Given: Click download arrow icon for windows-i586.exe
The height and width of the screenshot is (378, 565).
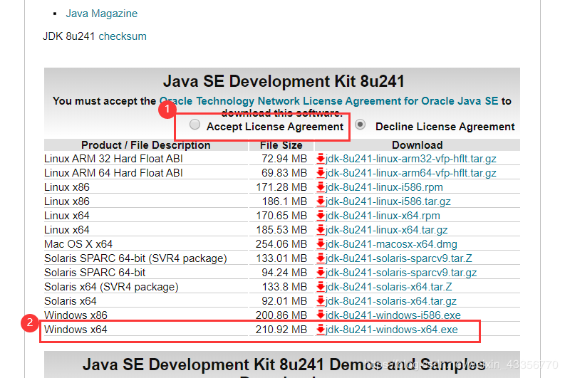Looking at the screenshot, I should click(321, 315).
